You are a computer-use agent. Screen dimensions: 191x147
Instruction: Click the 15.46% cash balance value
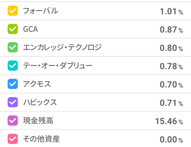[169, 121]
